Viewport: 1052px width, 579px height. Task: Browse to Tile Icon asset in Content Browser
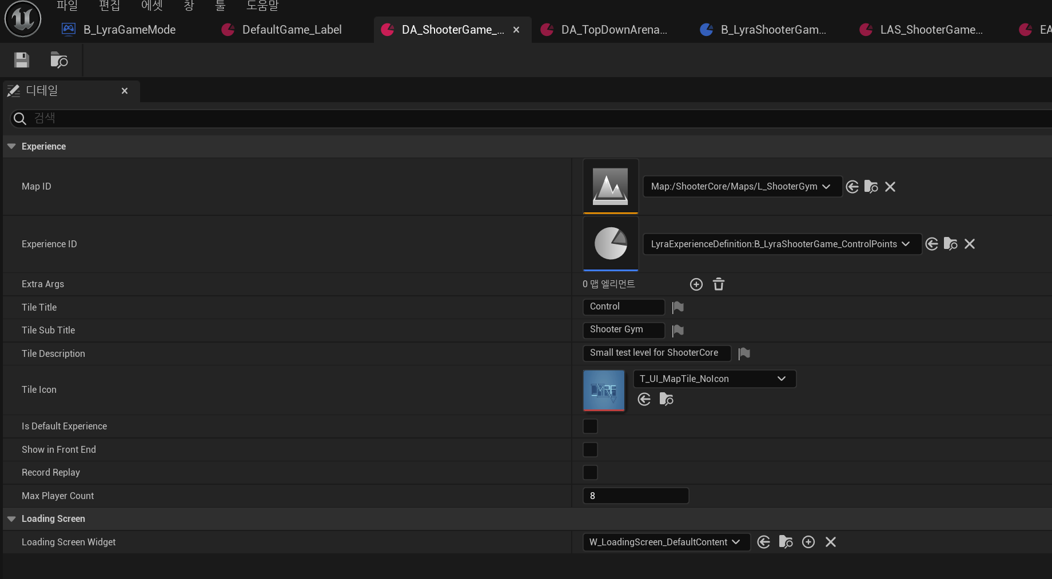tap(666, 399)
